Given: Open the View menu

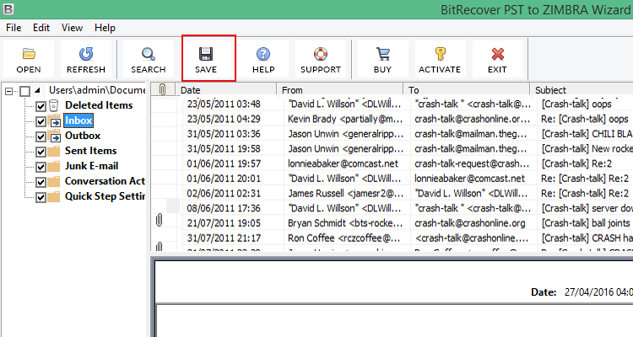Looking at the screenshot, I should click(72, 28).
